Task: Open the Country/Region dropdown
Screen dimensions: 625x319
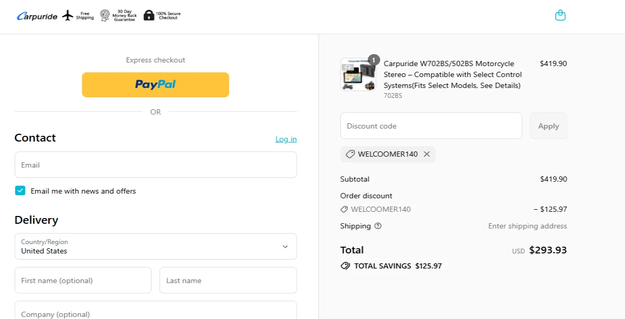Action: pyautogui.click(x=155, y=246)
